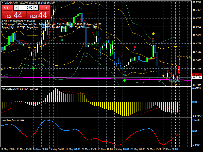This screenshot has height=152, width=203.
Task: Click the -2.0995 trendline scale value
Action: coord(196,145)
